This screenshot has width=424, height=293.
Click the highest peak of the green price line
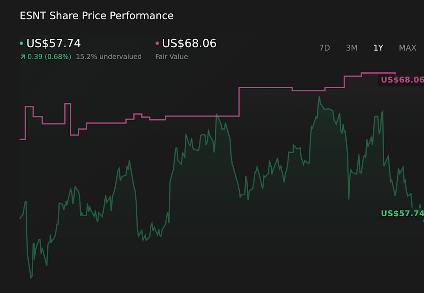point(318,97)
